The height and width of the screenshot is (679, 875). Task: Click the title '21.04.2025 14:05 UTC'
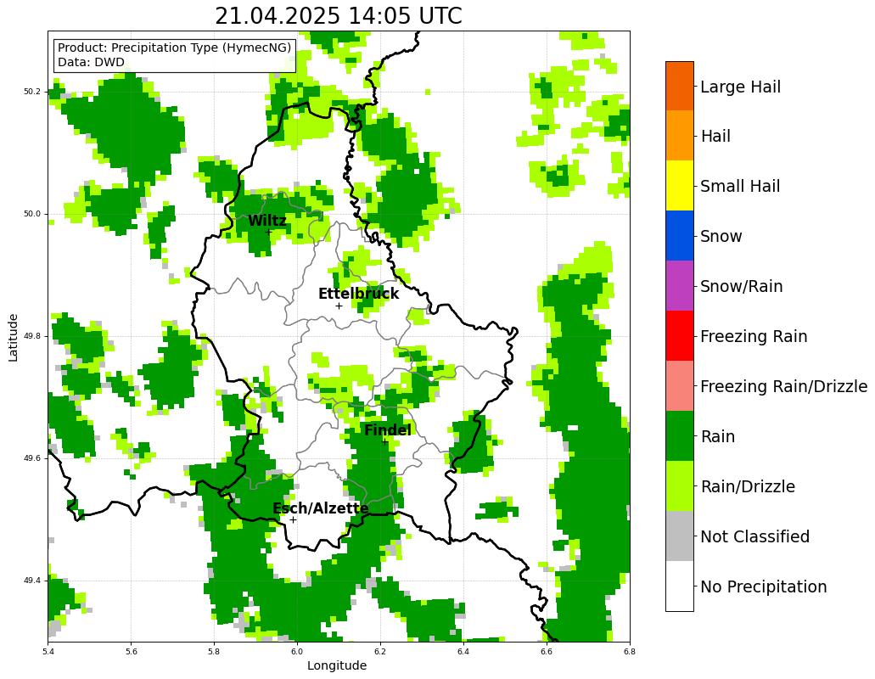[339, 15]
